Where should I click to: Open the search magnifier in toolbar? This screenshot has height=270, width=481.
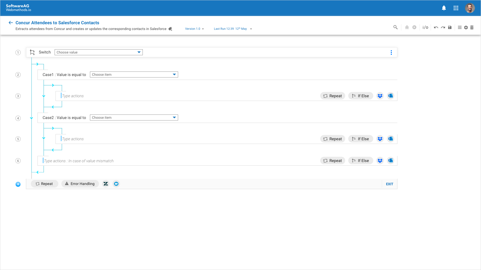(x=395, y=27)
